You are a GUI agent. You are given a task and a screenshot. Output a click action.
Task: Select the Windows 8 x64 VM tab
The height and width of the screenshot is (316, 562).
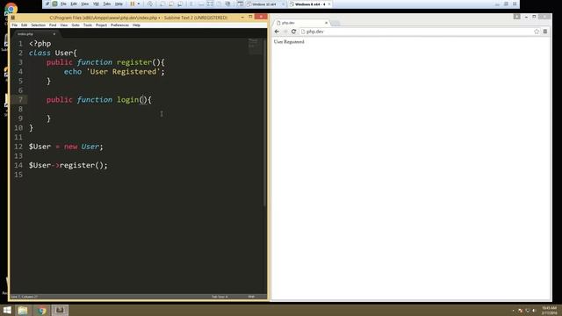click(309, 4)
